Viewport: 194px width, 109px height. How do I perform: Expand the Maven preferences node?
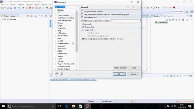pyautogui.click(x=56, y=56)
